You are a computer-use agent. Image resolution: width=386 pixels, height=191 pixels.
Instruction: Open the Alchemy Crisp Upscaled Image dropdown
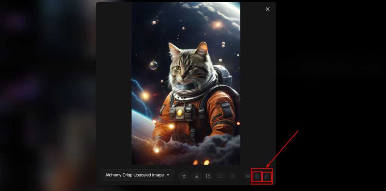(x=137, y=175)
